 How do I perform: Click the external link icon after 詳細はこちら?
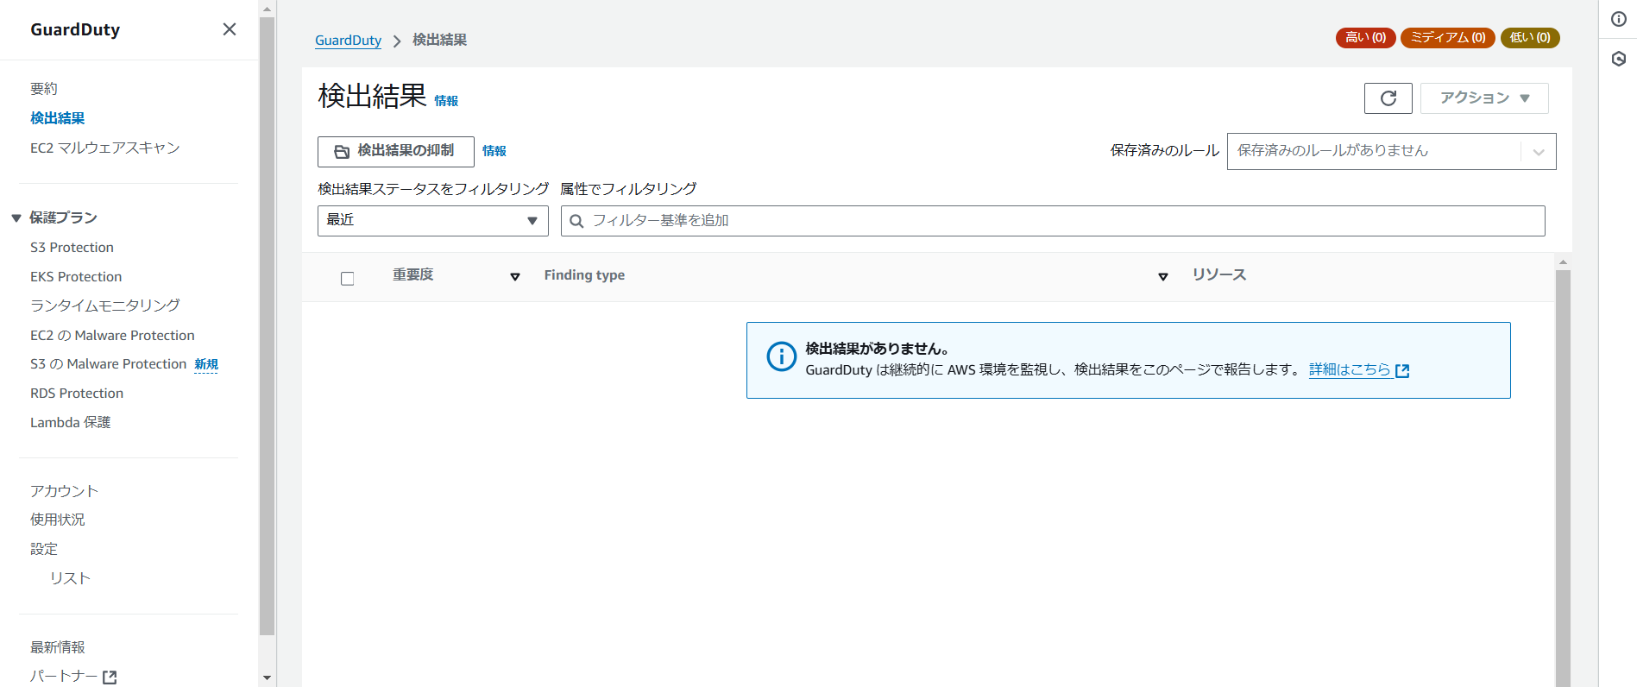(1402, 371)
